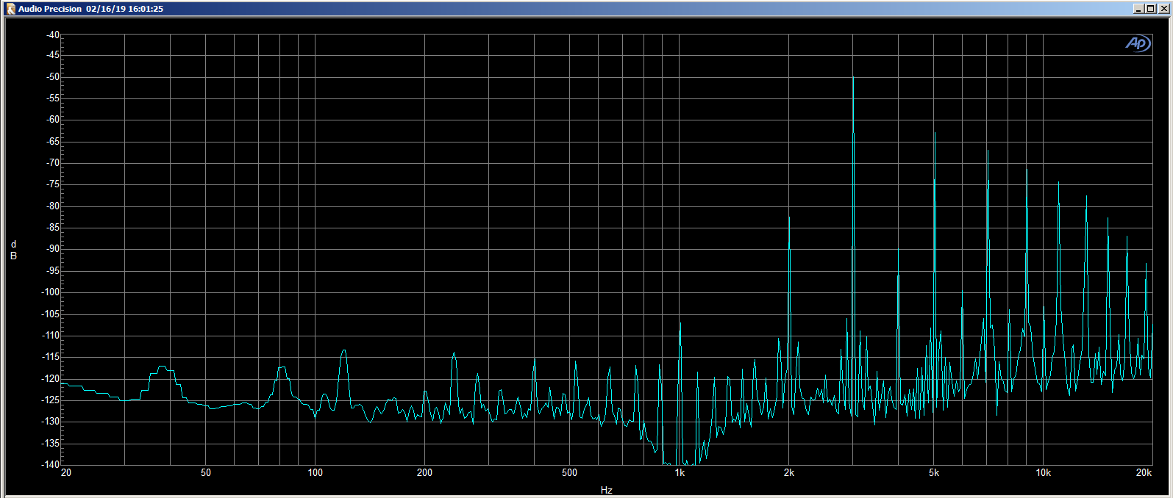Maximize the Audio Precision graph window
This screenshot has width=1173, height=498.
[x=1150, y=9]
